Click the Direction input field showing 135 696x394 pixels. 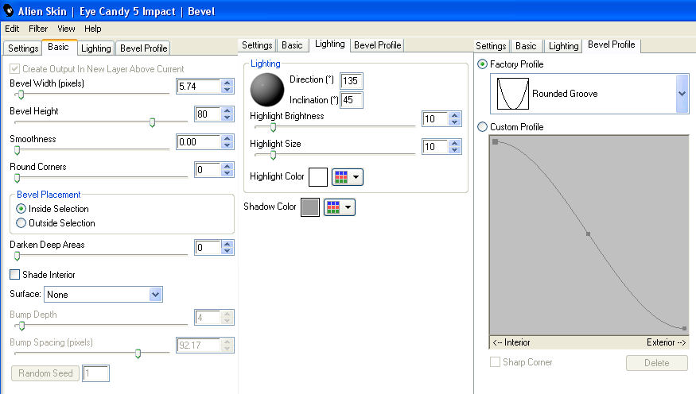click(351, 81)
